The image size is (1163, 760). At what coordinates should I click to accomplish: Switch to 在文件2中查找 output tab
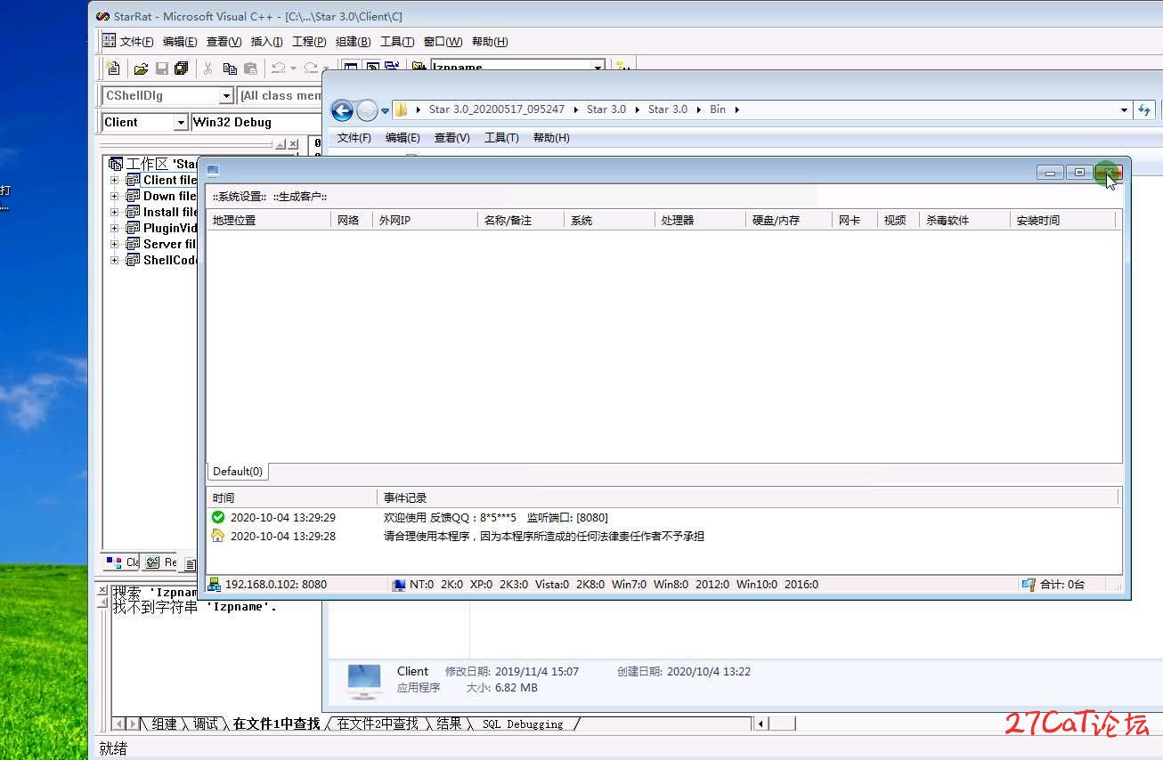(x=378, y=724)
